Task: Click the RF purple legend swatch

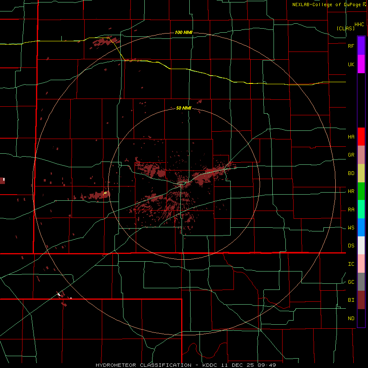Action: (361, 46)
